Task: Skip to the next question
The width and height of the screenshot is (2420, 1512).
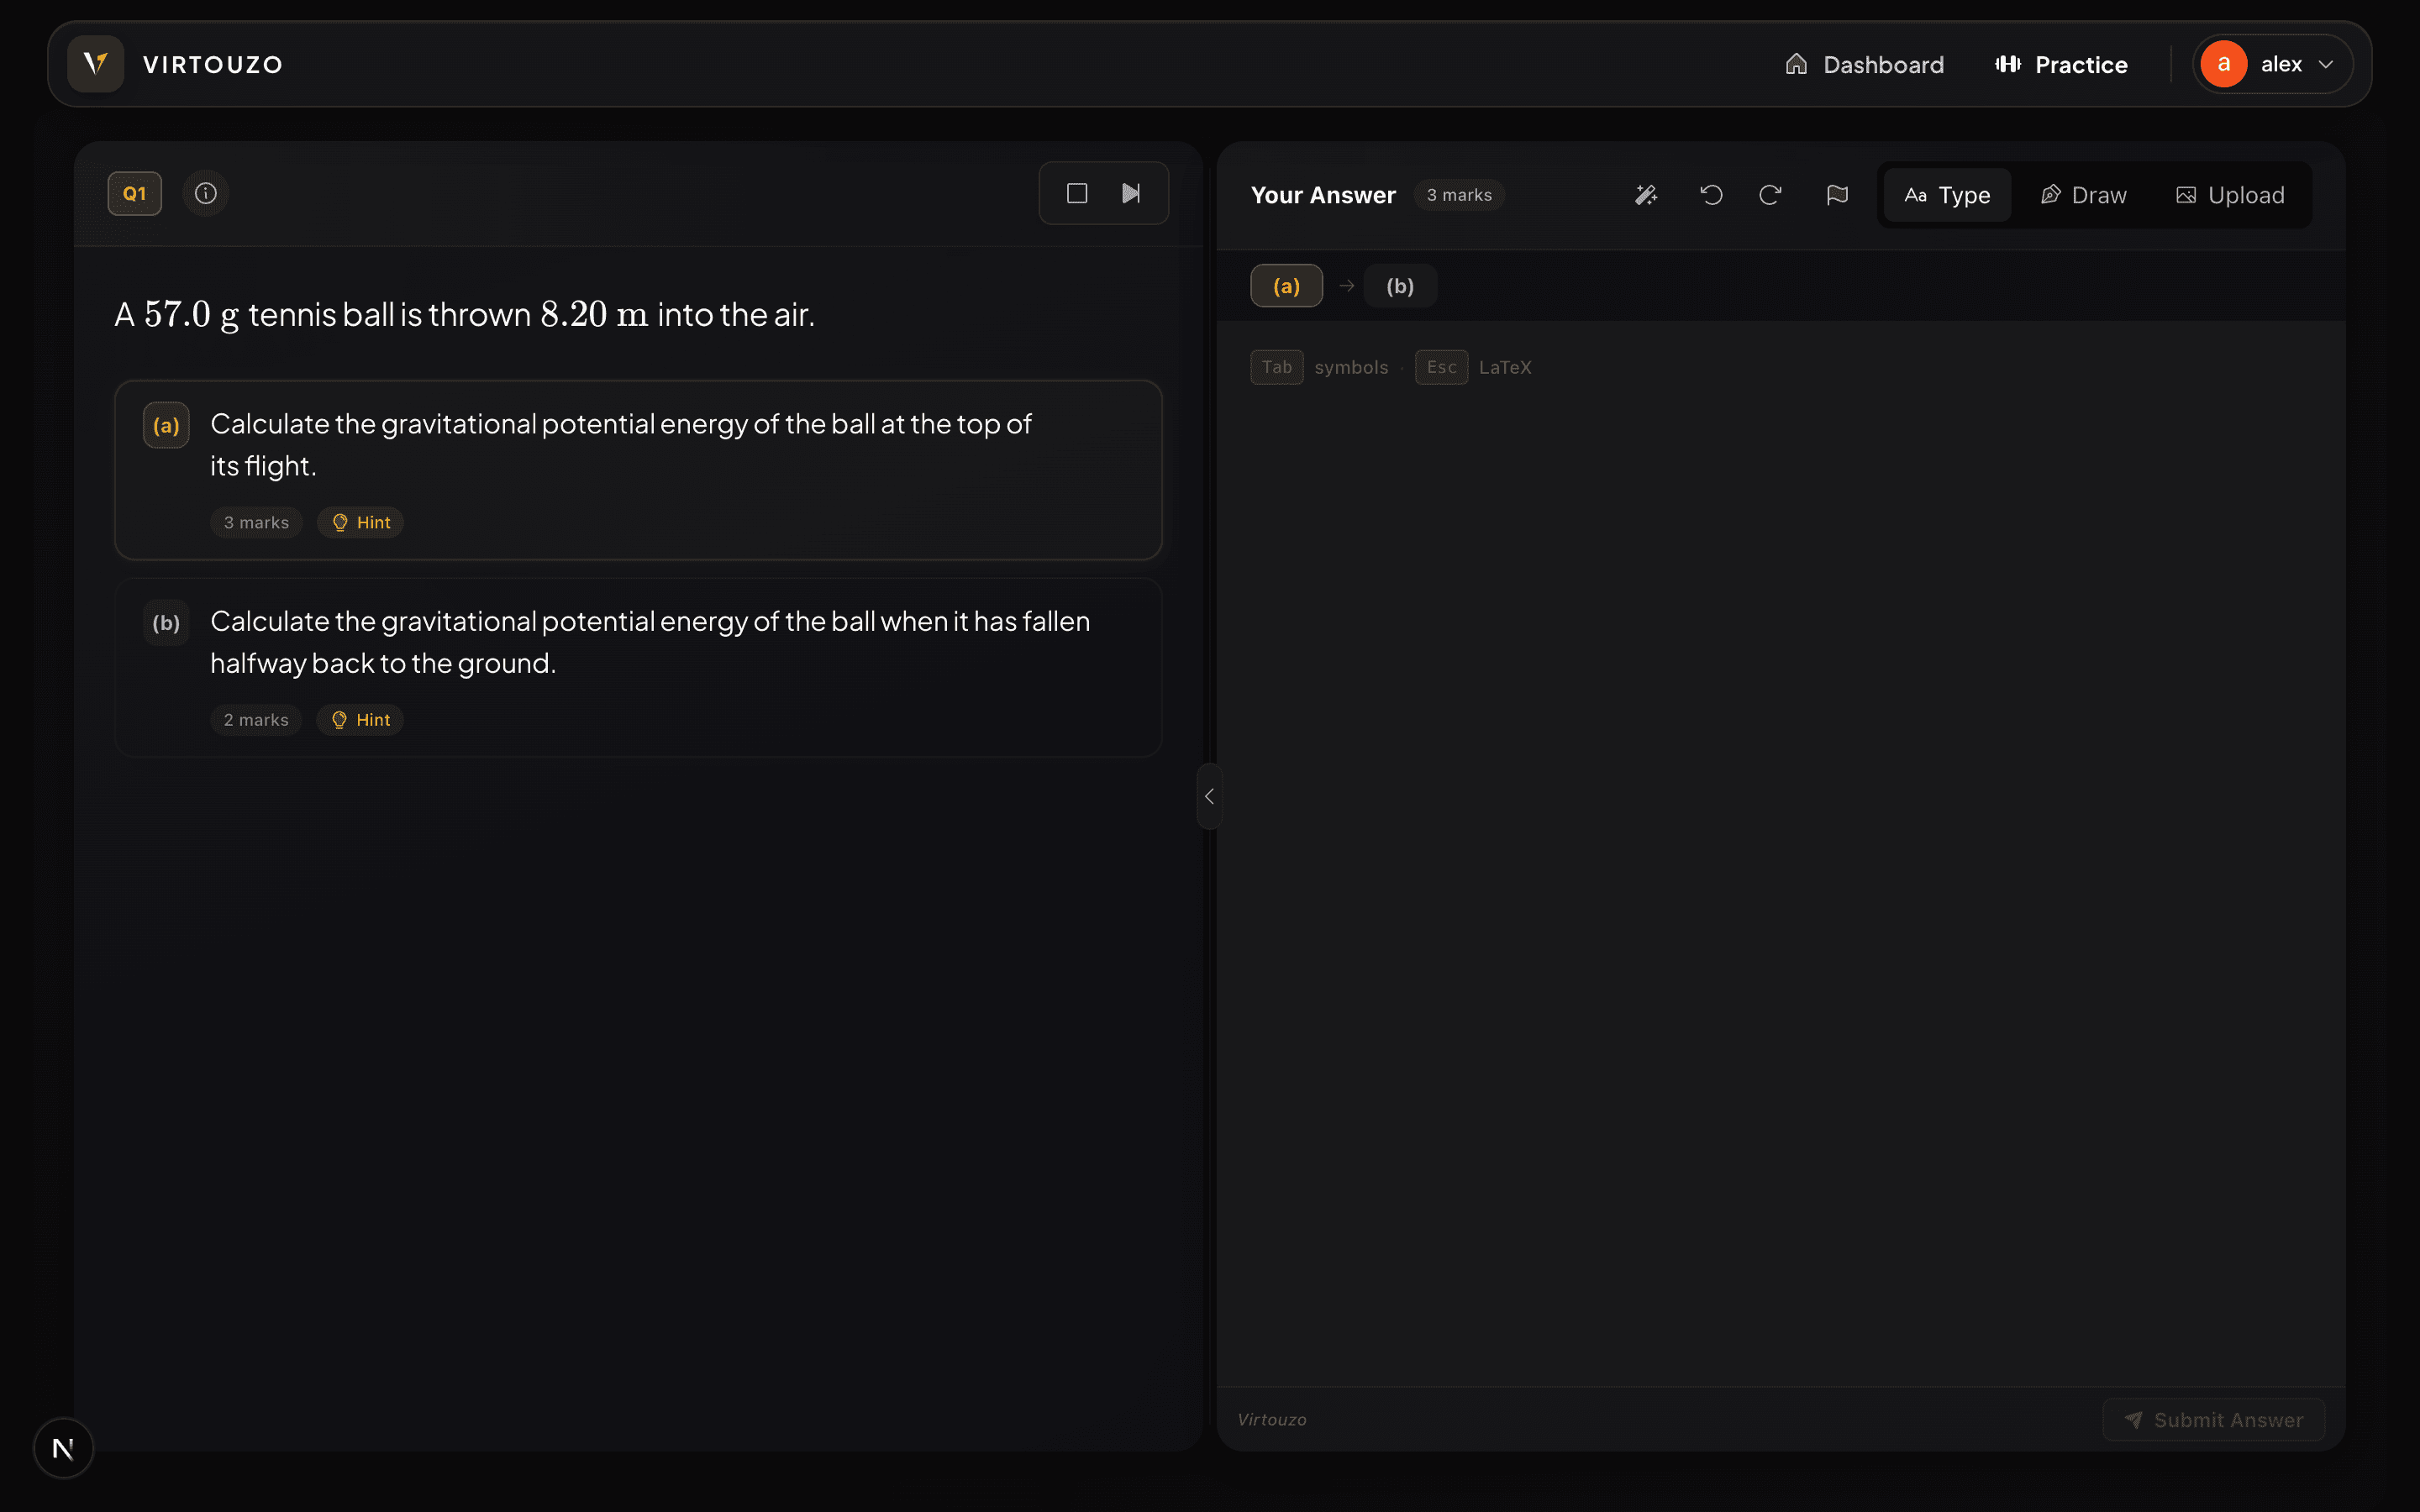Action: 1131,193
